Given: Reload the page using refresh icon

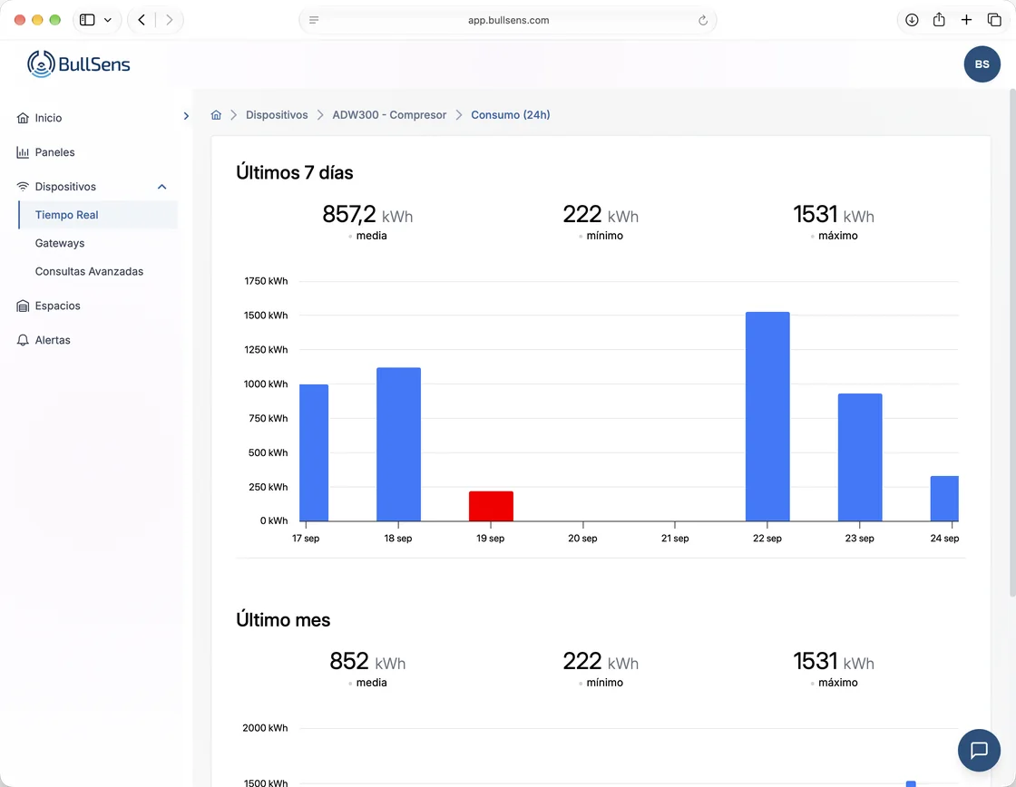Looking at the screenshot, I should click(703, 20).
